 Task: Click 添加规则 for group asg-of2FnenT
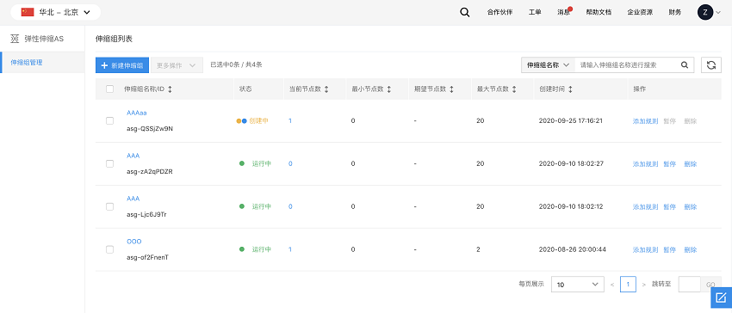pyautogui.click(x=645, y=250)
